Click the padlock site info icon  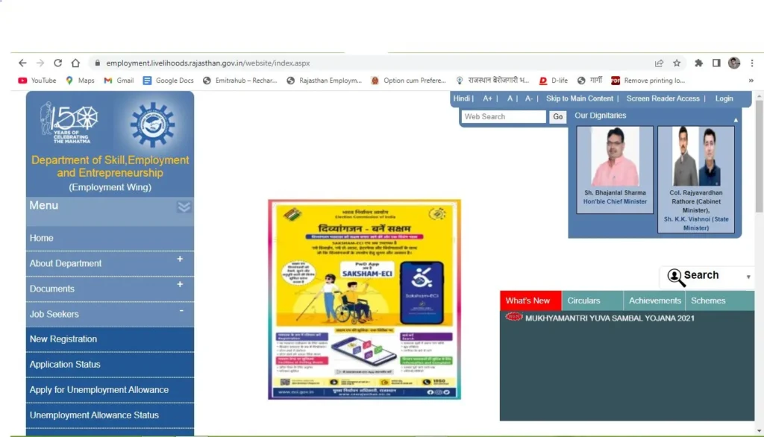tap(98, 63)
